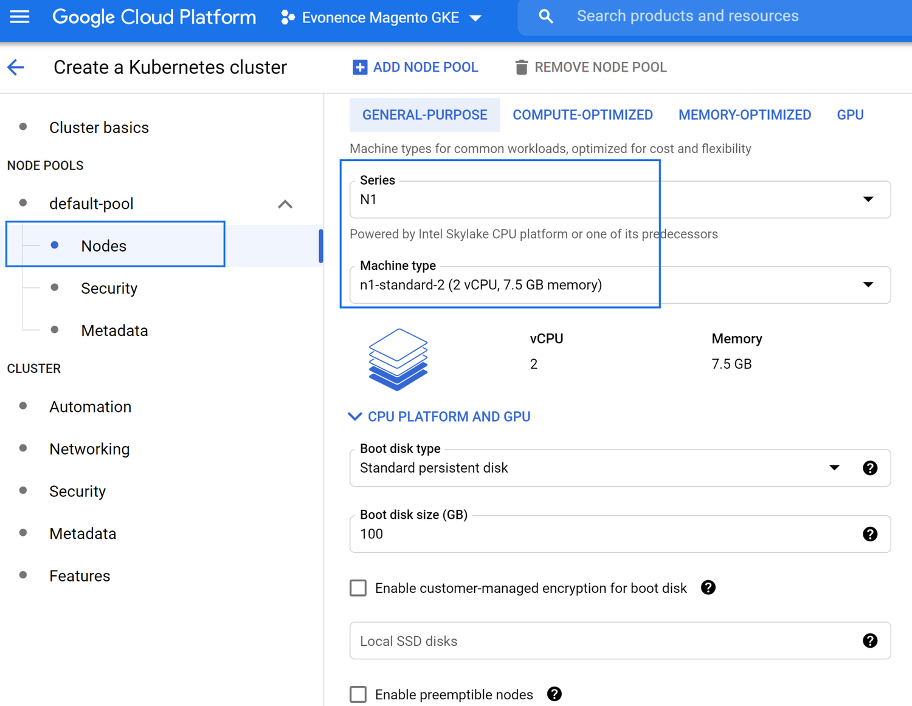Select default-pool in sidebar
912x706 pixels.
point(91,204)
